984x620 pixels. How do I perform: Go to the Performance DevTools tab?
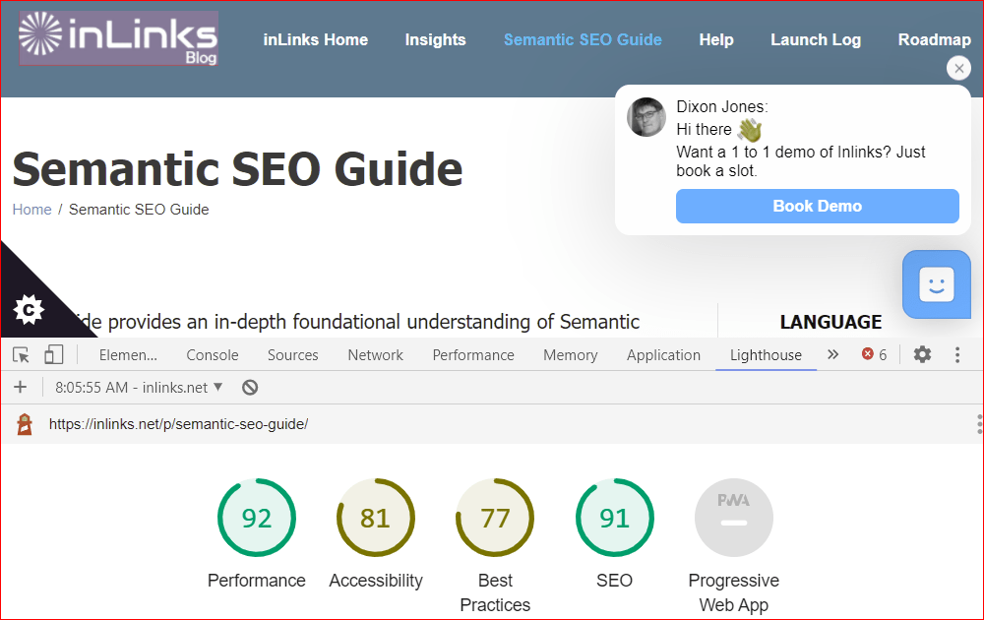tap(473, 355)
